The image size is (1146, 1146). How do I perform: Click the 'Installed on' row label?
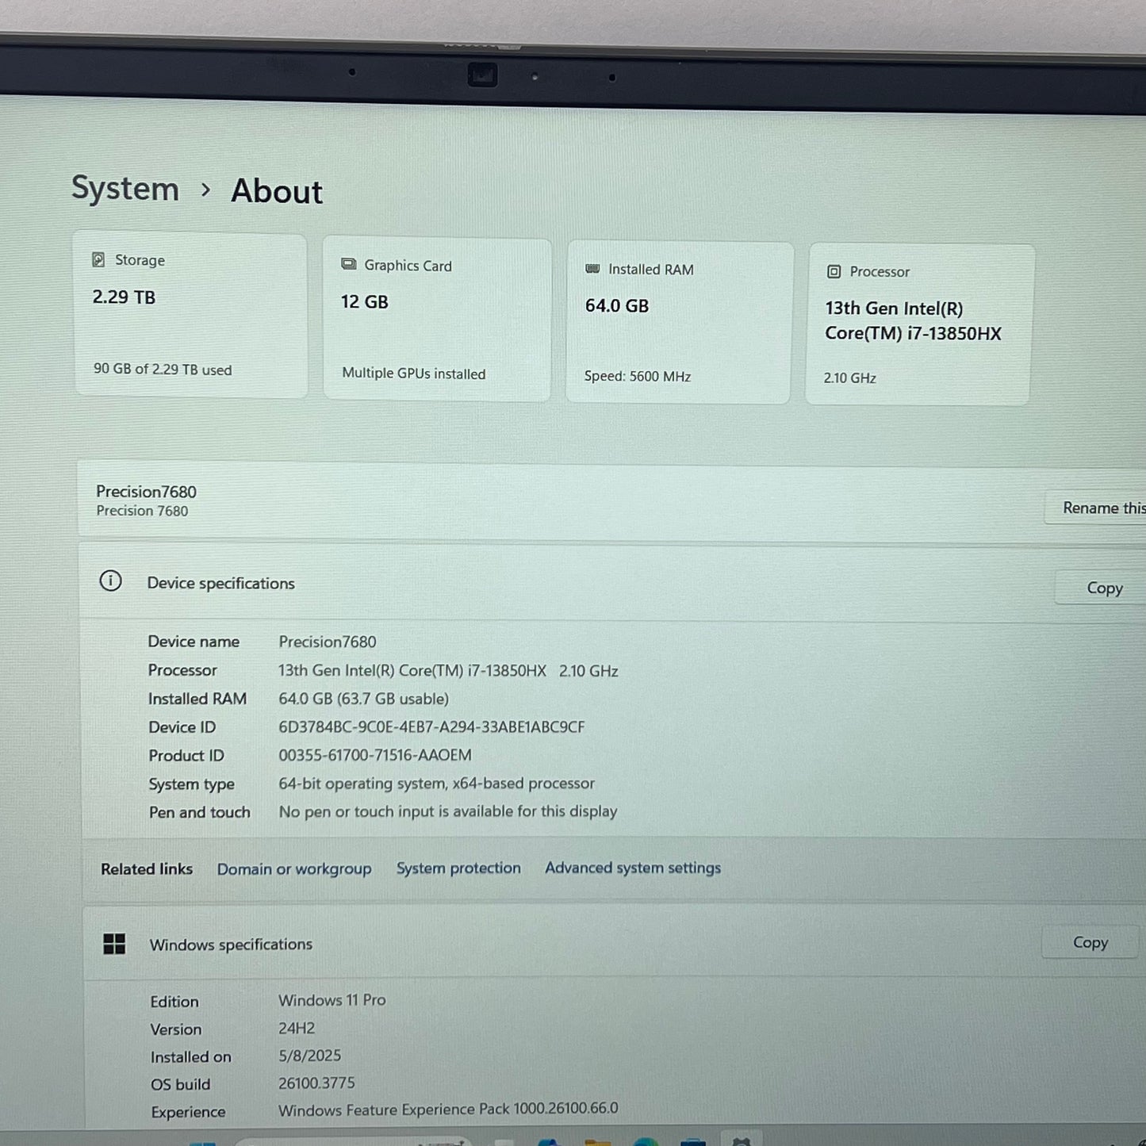click(x=191, y=1057)
